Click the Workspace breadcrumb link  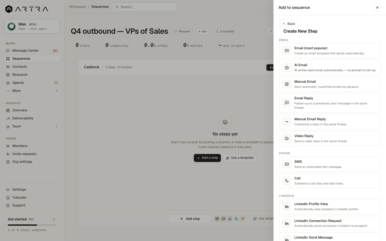click(78, 7)
